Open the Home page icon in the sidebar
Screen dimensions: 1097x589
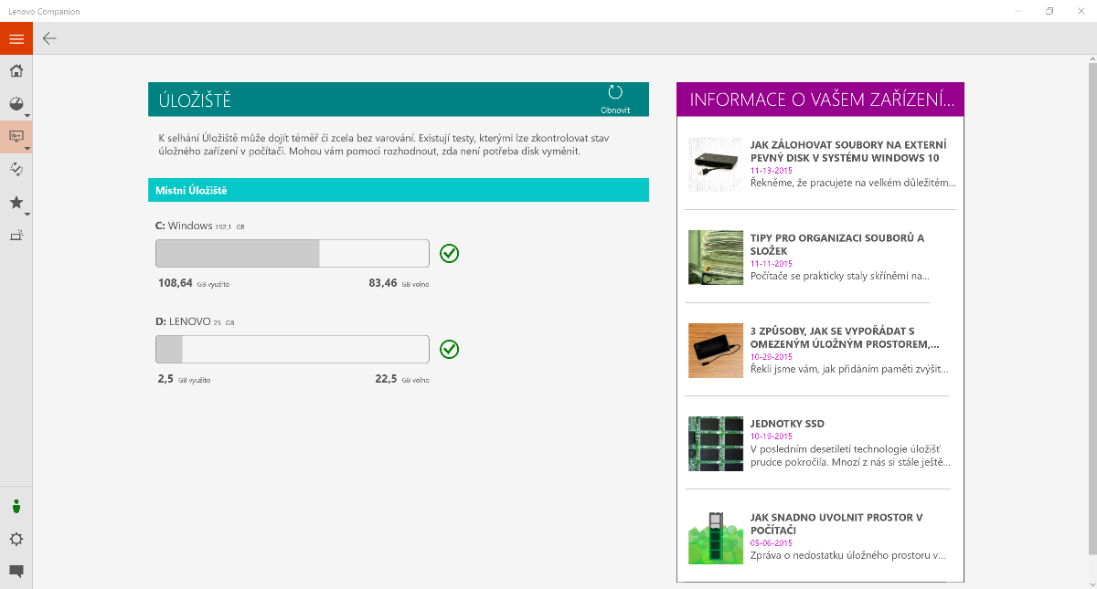16,71
